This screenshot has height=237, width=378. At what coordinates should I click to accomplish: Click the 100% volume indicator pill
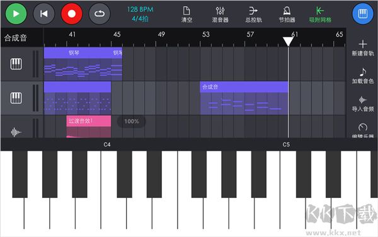(x=132, y=121)
